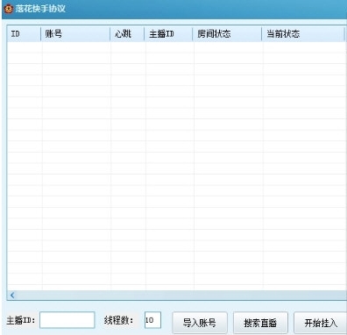The height and width of the screenshot is (335, 347).
Task: Click the 主播ID column header
Action: click(168, 34)
